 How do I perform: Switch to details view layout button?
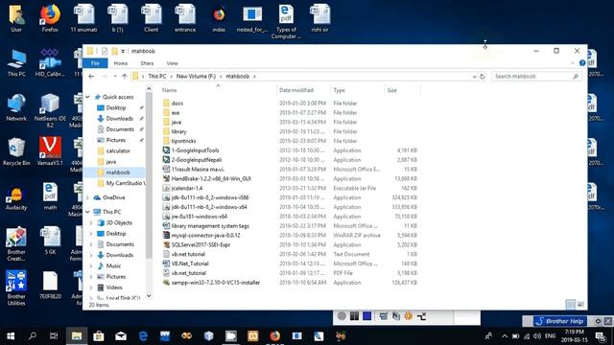[x=571, y=304]
